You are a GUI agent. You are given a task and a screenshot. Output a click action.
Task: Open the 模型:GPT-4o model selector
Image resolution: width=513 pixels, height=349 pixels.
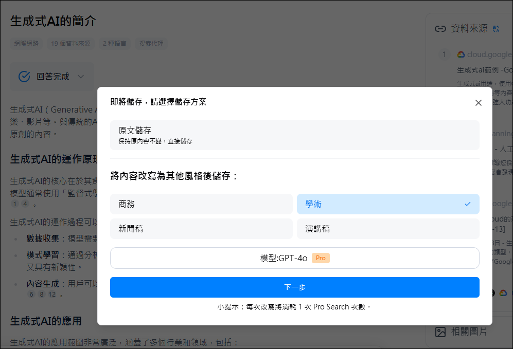pos(294,258)
